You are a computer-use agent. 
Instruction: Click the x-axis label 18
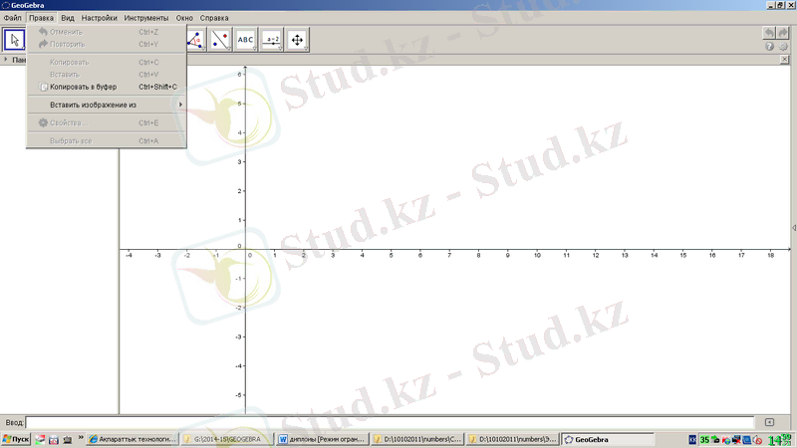[x=771, y=256]
